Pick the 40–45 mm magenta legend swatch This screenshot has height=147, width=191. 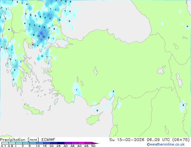pos(82,143)
